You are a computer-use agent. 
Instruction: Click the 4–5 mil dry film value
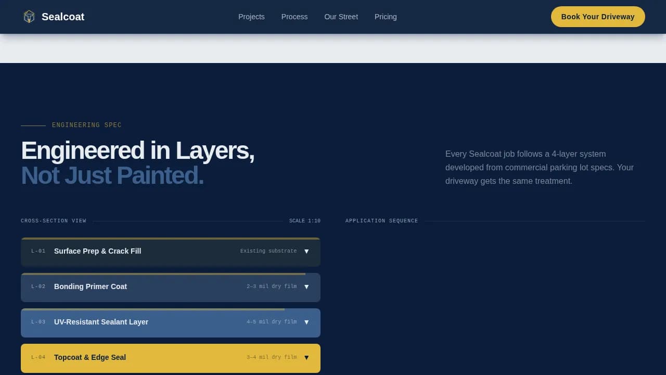[x=272, y=322]
